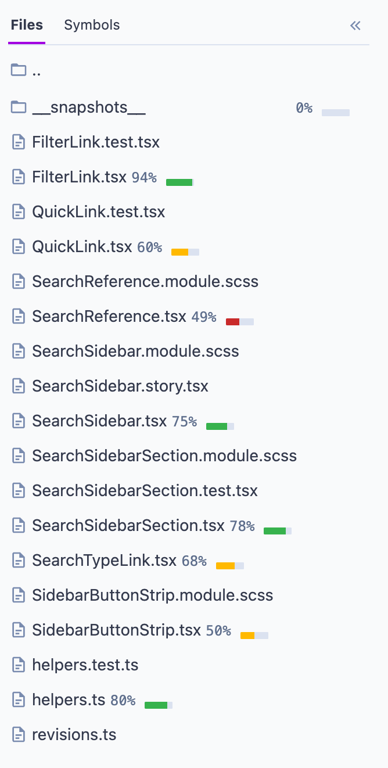This screenshot has width=388, height=768.
Task: Open SearchReference.tsx file
Action: 109,317
